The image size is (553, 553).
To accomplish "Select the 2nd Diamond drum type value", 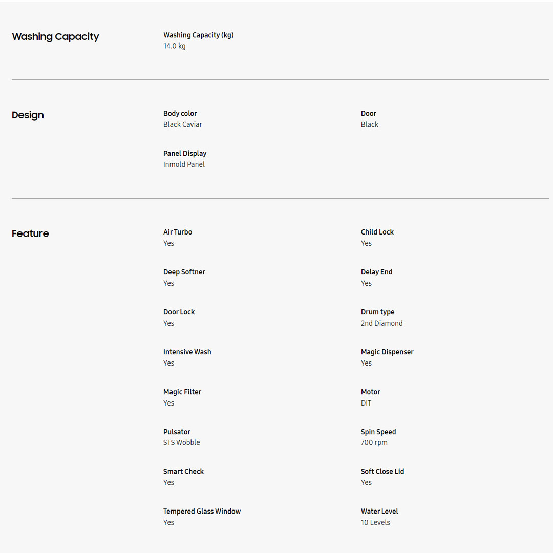I will [382, 324].
